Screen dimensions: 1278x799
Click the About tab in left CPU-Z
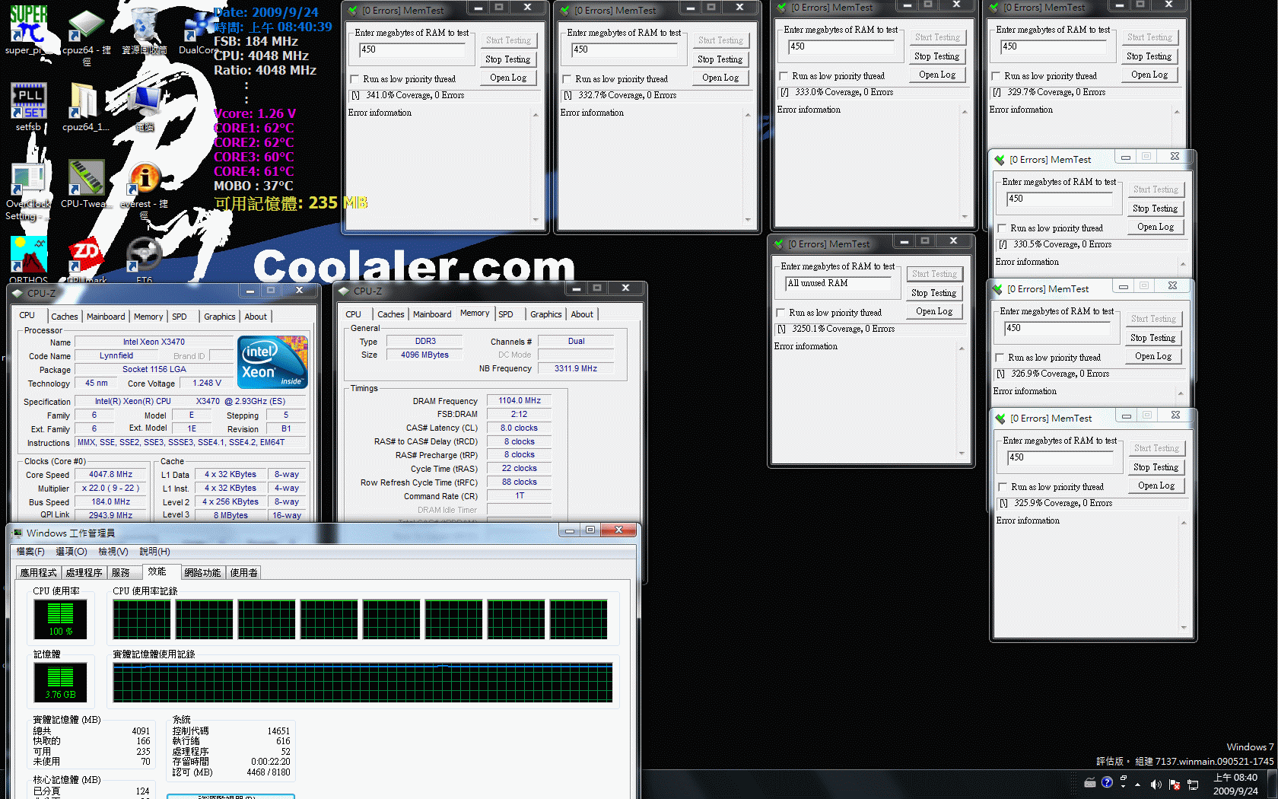(x=256, y=317)
